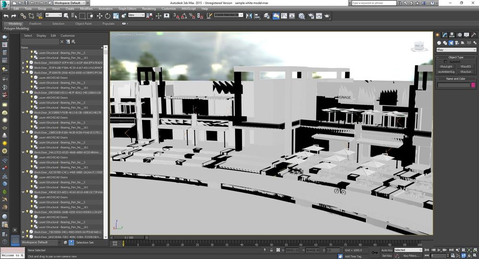Select the Select and Move tool

pos(99,16)
